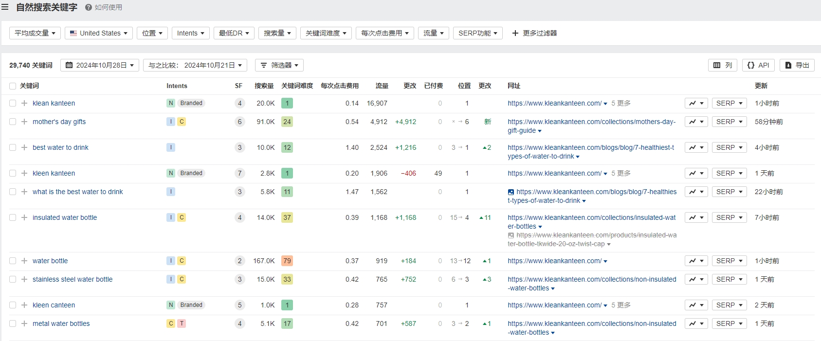Add insulated water bottle with plus icon
The width and height of the screenshot is (821, 341).
tap(24, 217)
